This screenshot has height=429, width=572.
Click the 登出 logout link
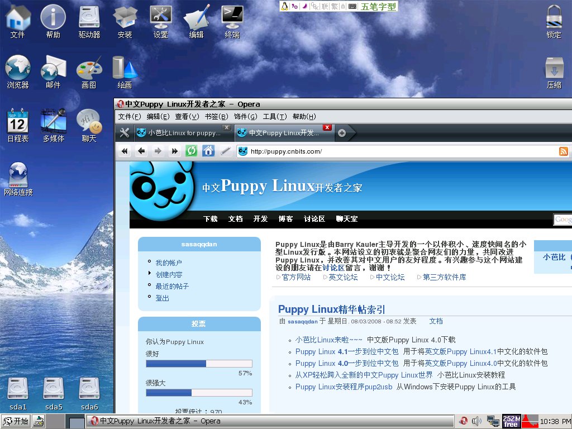click(163, 298)
